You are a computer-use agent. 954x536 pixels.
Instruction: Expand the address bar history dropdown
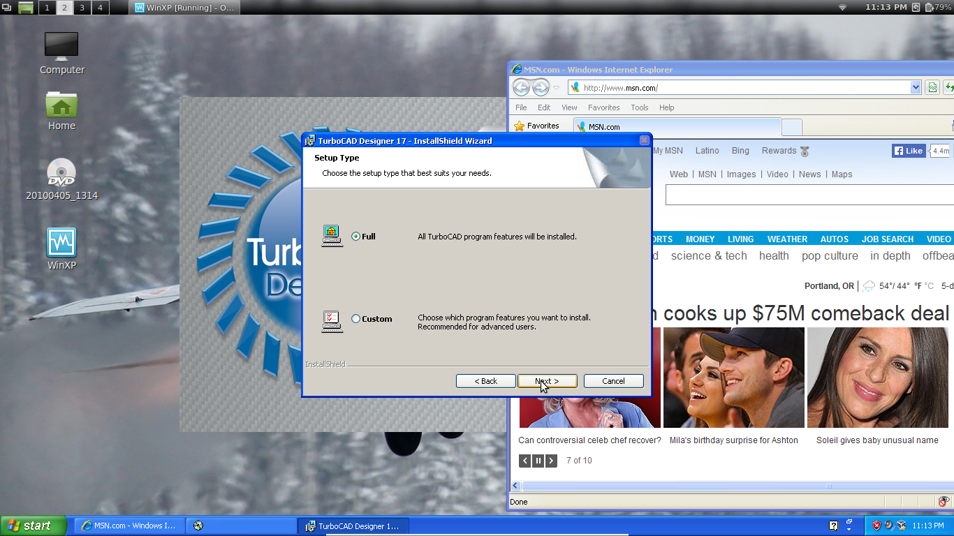[916, 88]
